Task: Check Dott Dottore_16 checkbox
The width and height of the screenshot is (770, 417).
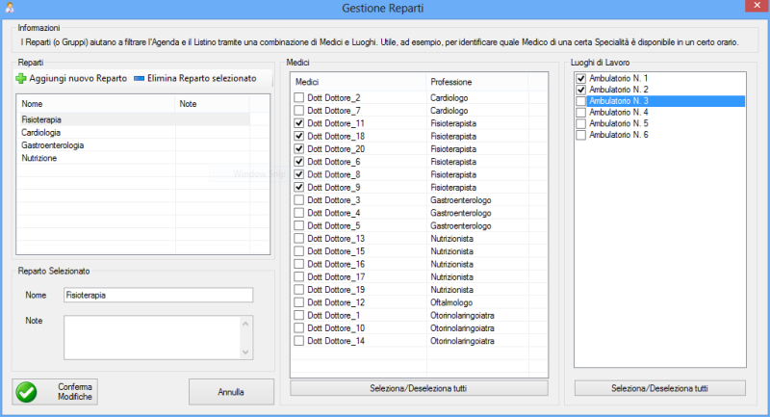Action: [299, 264]
